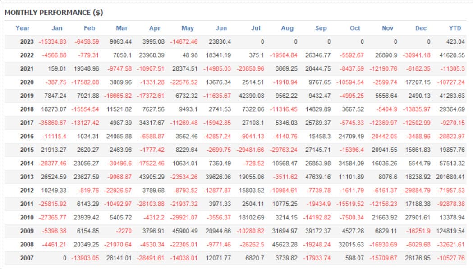Image resolution: width=473 pixels, height=269 pixels.
Task: Click 2013 YTD value 201680.41
Action: (x=450, y=177)
